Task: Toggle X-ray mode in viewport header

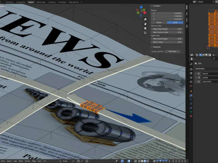Action: [x=135, y=161]
